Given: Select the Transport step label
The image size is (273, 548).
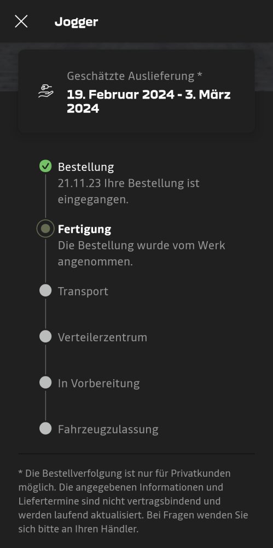Looking at the screenshot, I should [83, 292].
